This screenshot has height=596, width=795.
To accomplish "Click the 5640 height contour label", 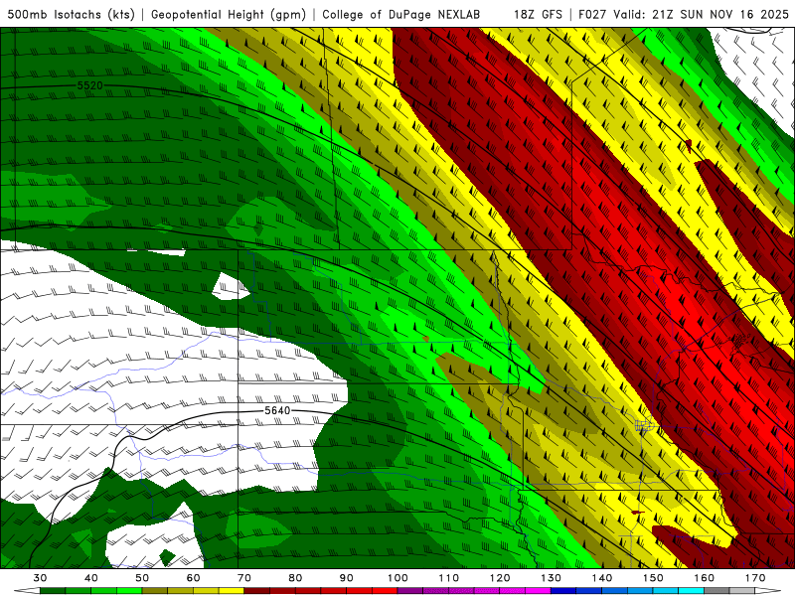I will pyautogui.click(x=277, y=410).
